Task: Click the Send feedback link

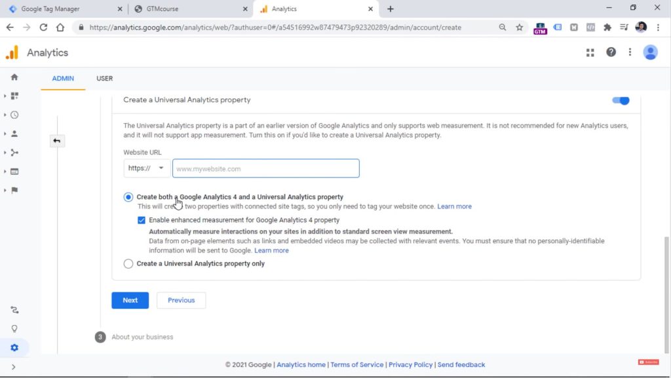Action: (461, 364)
